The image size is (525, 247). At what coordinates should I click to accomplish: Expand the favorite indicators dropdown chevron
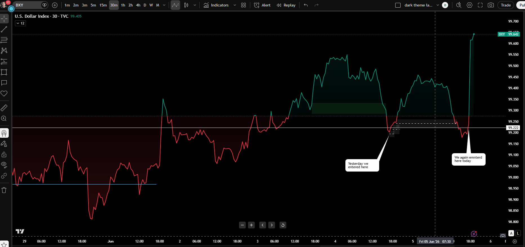pos(235,5)
